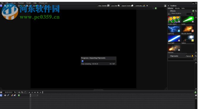This screenshot has height=109, width=198.
Task: Open Live Chat
Action: pyautogui.click(x=115, y=6)
